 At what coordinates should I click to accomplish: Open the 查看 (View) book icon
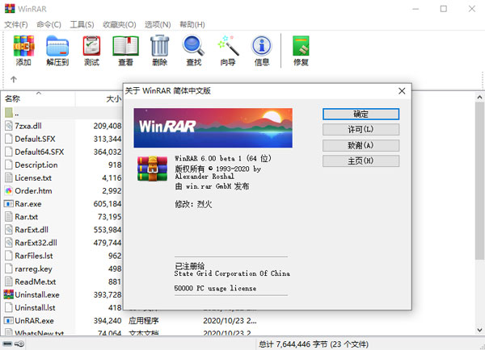click(x=125, y=49)
